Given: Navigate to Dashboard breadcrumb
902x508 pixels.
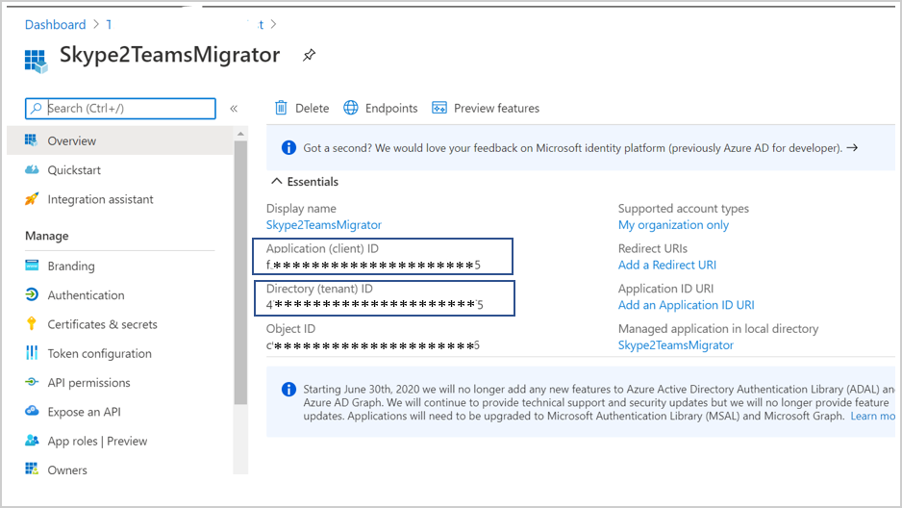Looking at the screenshot, I should coord(55,24).
